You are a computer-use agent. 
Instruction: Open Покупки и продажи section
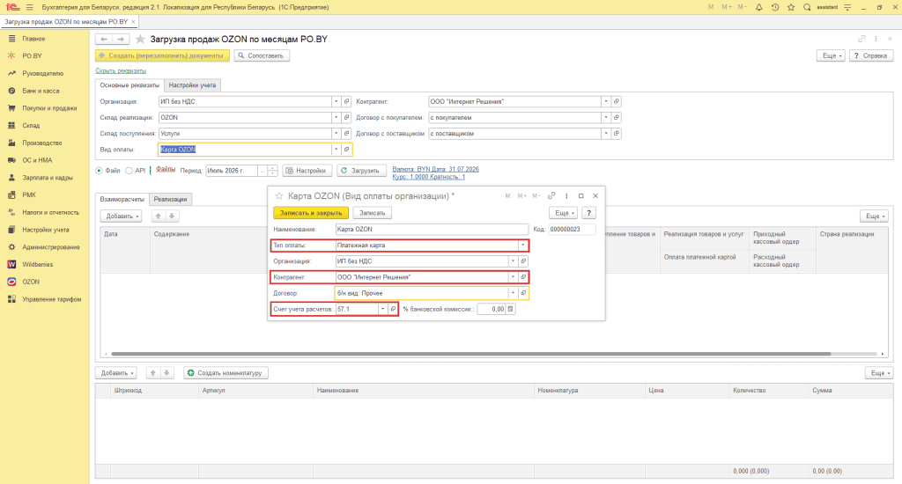point(49,108)
